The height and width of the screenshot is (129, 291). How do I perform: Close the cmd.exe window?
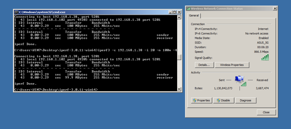179,12
